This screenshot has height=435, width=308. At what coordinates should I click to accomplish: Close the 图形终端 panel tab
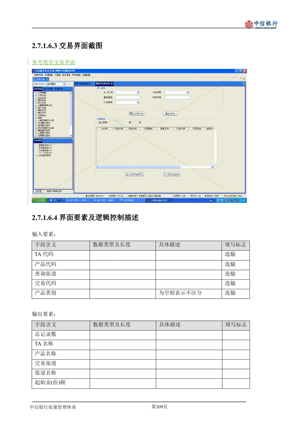click(47, 79)
